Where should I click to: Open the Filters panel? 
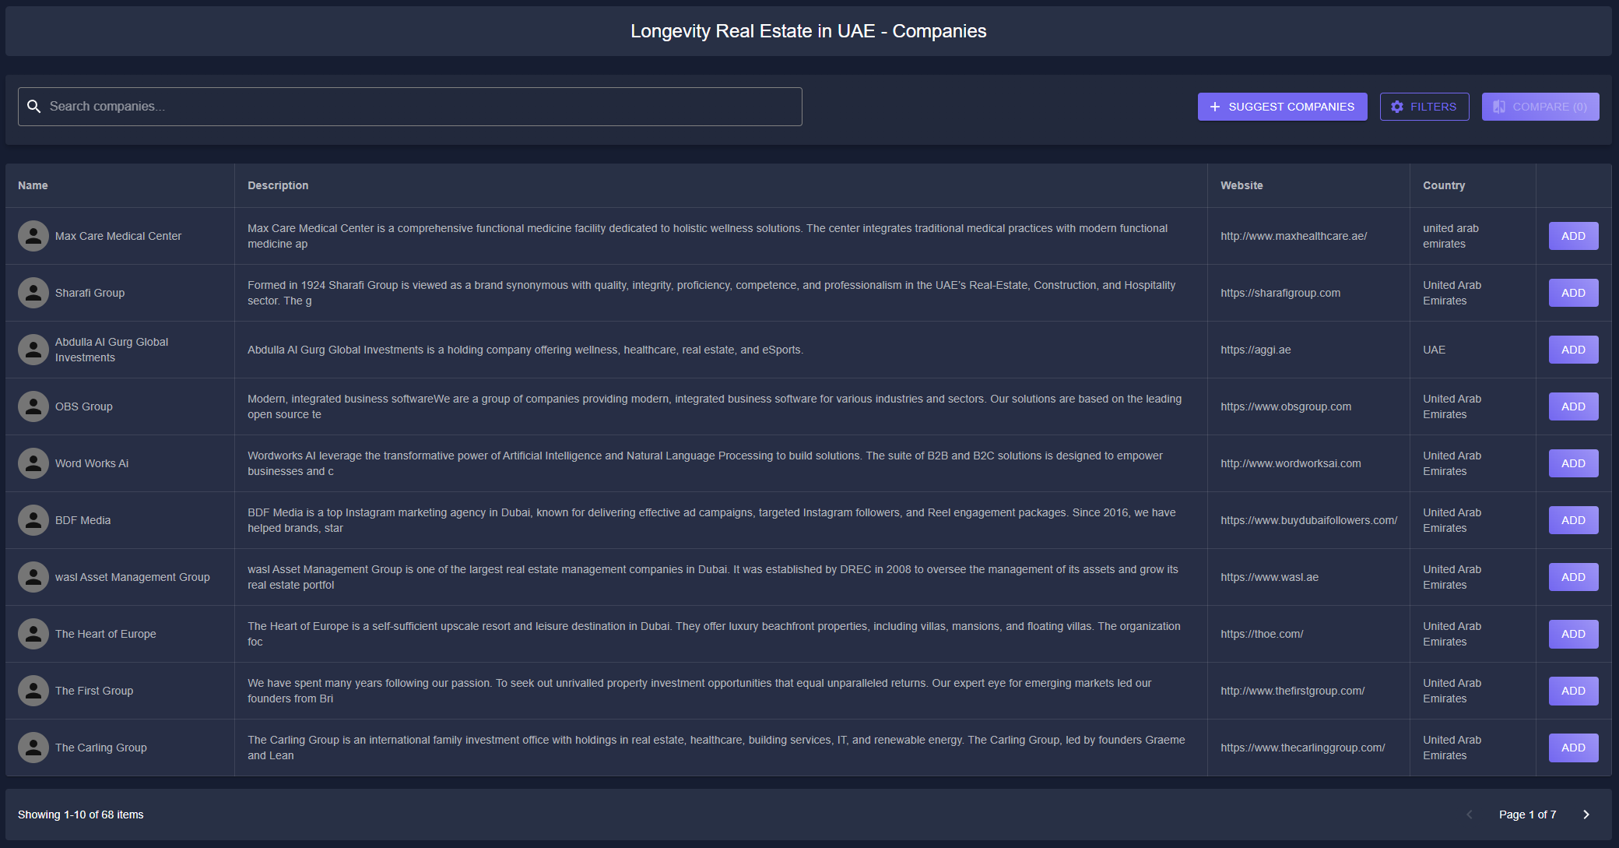(x=1424, y=107)
